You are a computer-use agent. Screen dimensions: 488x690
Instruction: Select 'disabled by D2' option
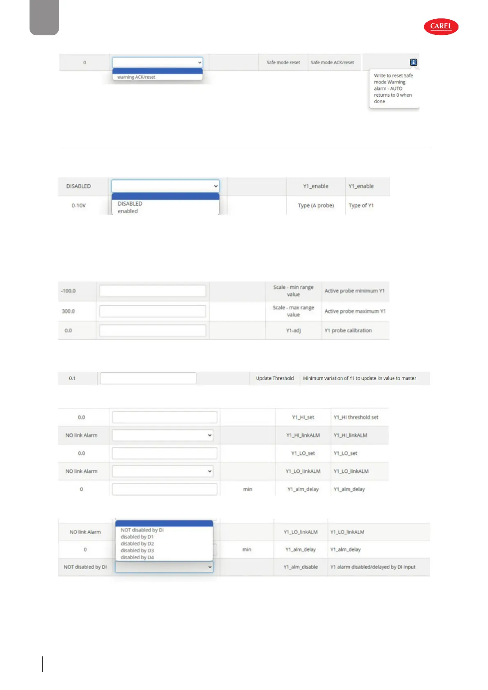pyautogui.click(x=137, y=544)
